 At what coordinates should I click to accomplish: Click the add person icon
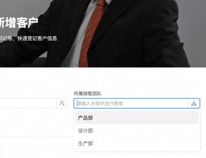tap(62, 103)
